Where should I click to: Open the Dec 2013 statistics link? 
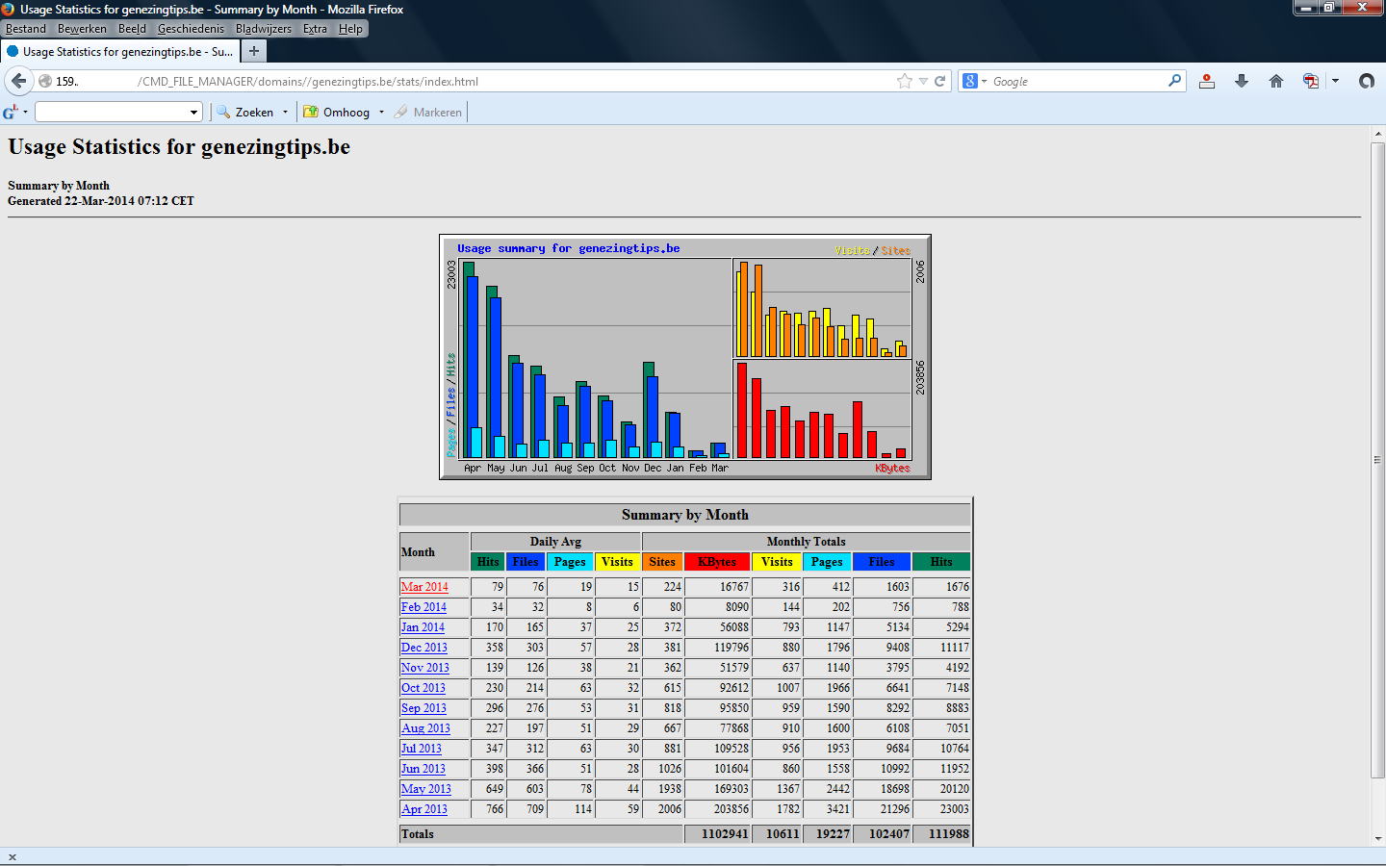[424, 648]
